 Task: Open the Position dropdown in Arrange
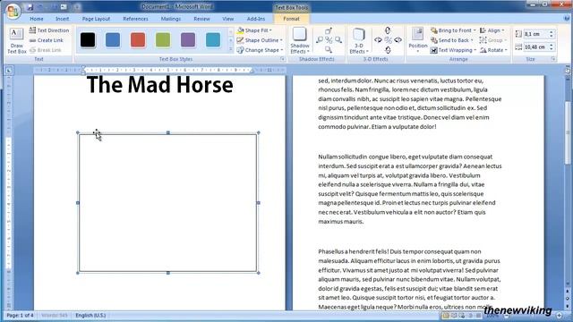(418, 40)
